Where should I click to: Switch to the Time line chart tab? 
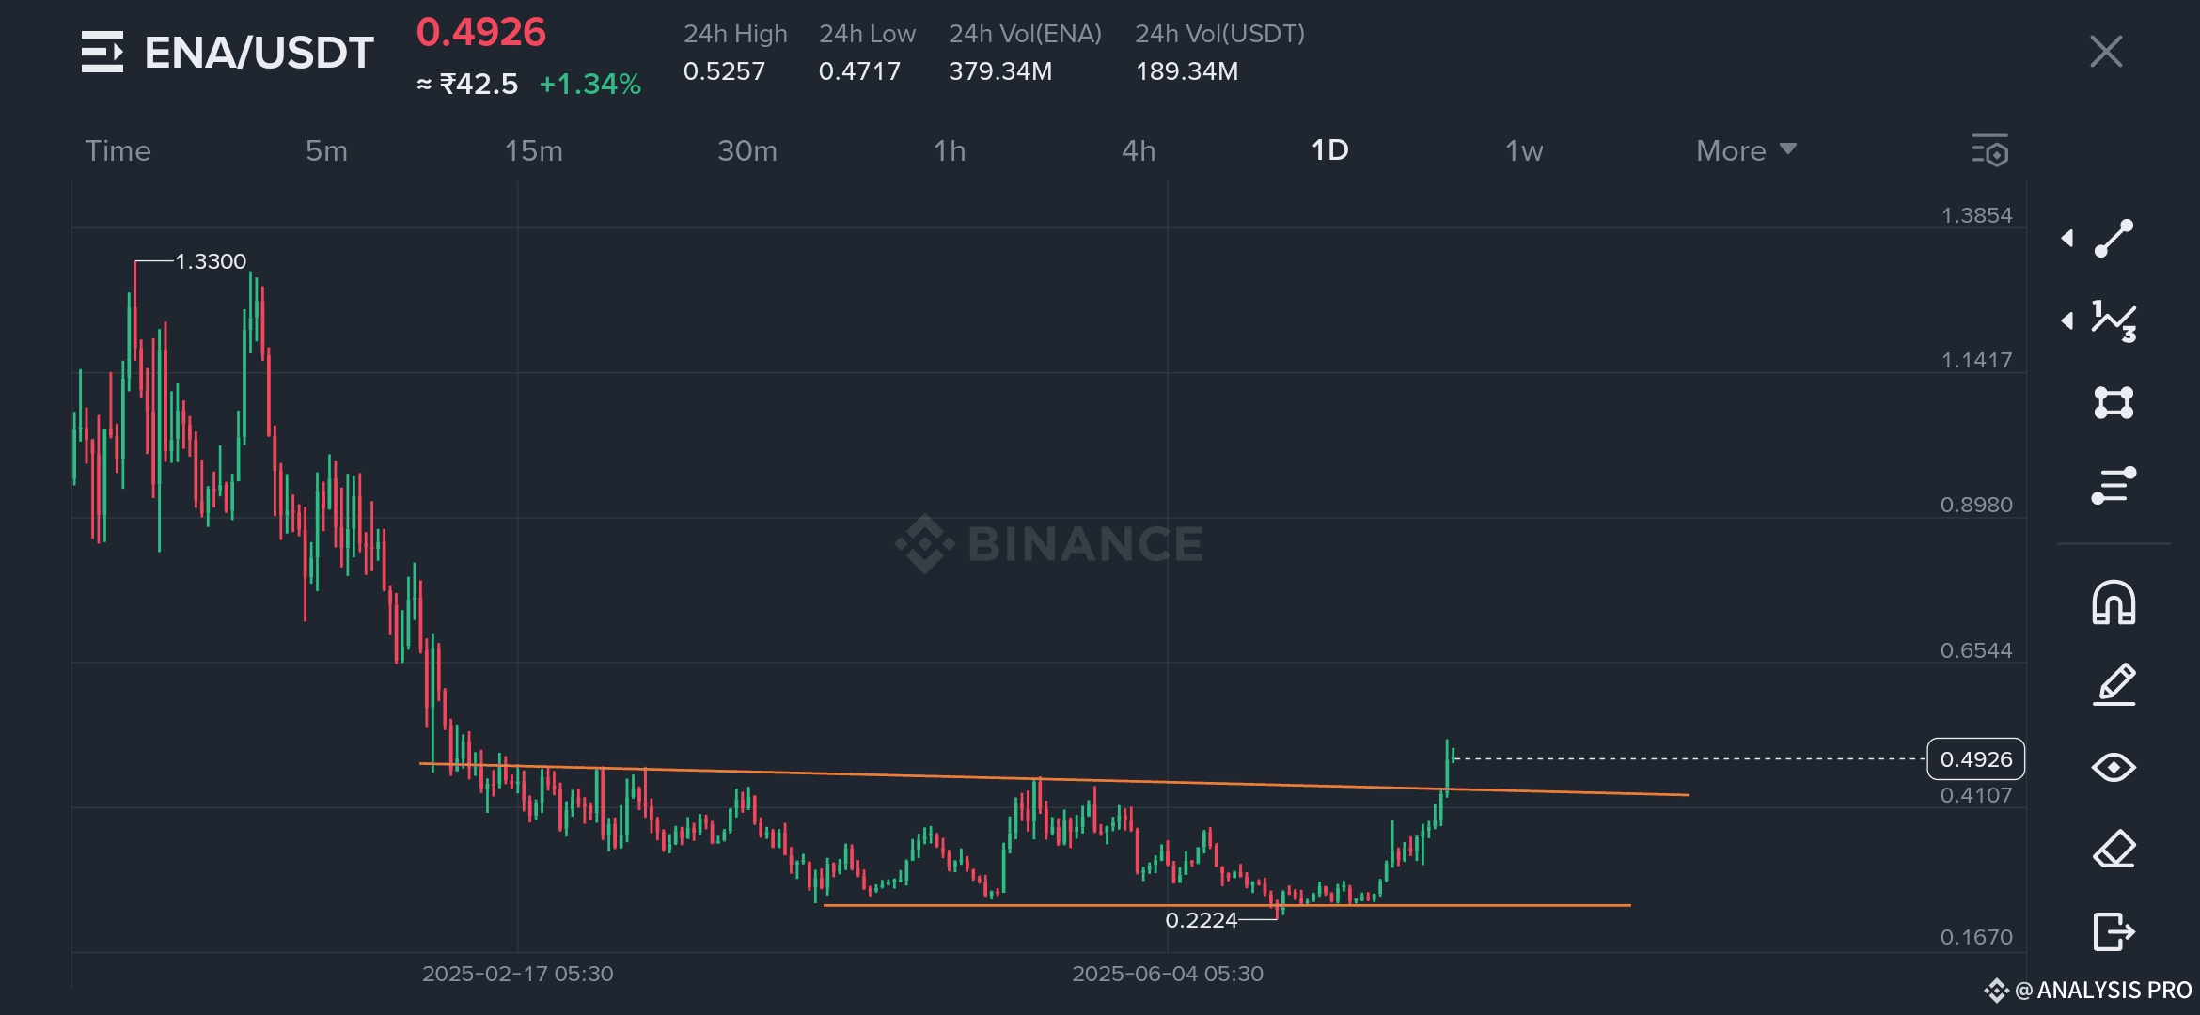pos(118,150)
